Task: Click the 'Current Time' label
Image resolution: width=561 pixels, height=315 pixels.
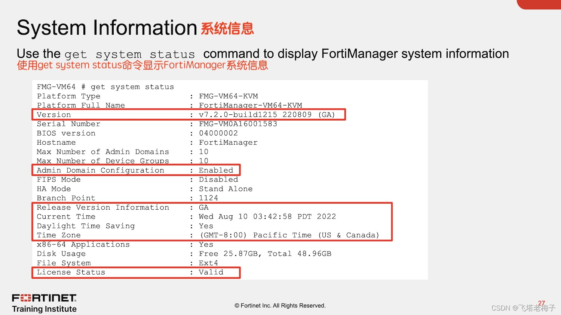Action: point(66,217)
